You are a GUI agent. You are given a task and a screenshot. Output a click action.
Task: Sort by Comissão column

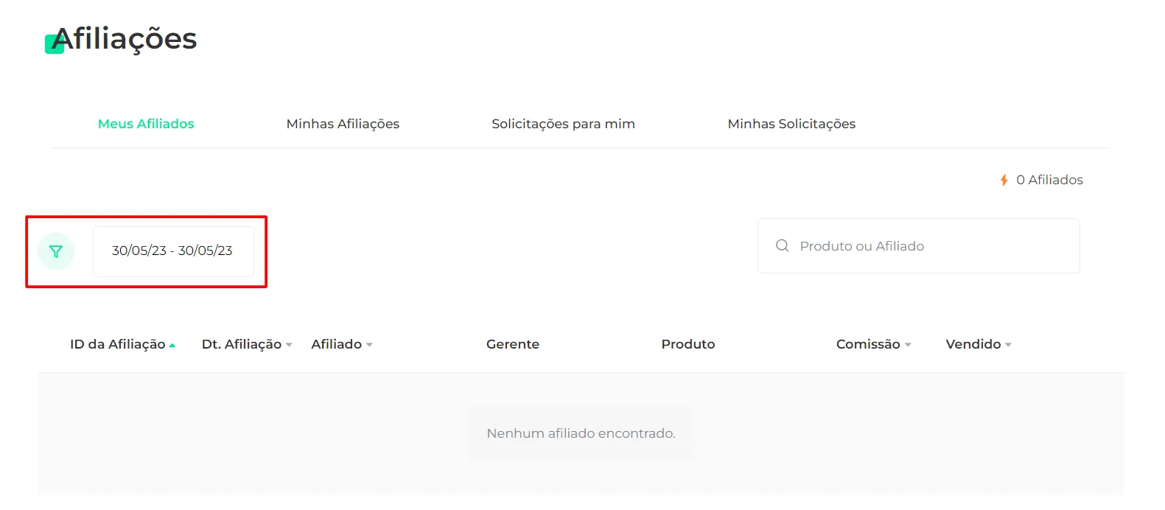[x=874, y=344]
